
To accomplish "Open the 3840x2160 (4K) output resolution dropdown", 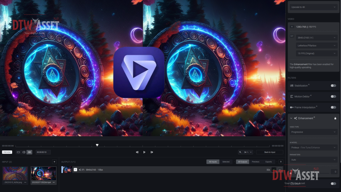I will tap(316, 38).
